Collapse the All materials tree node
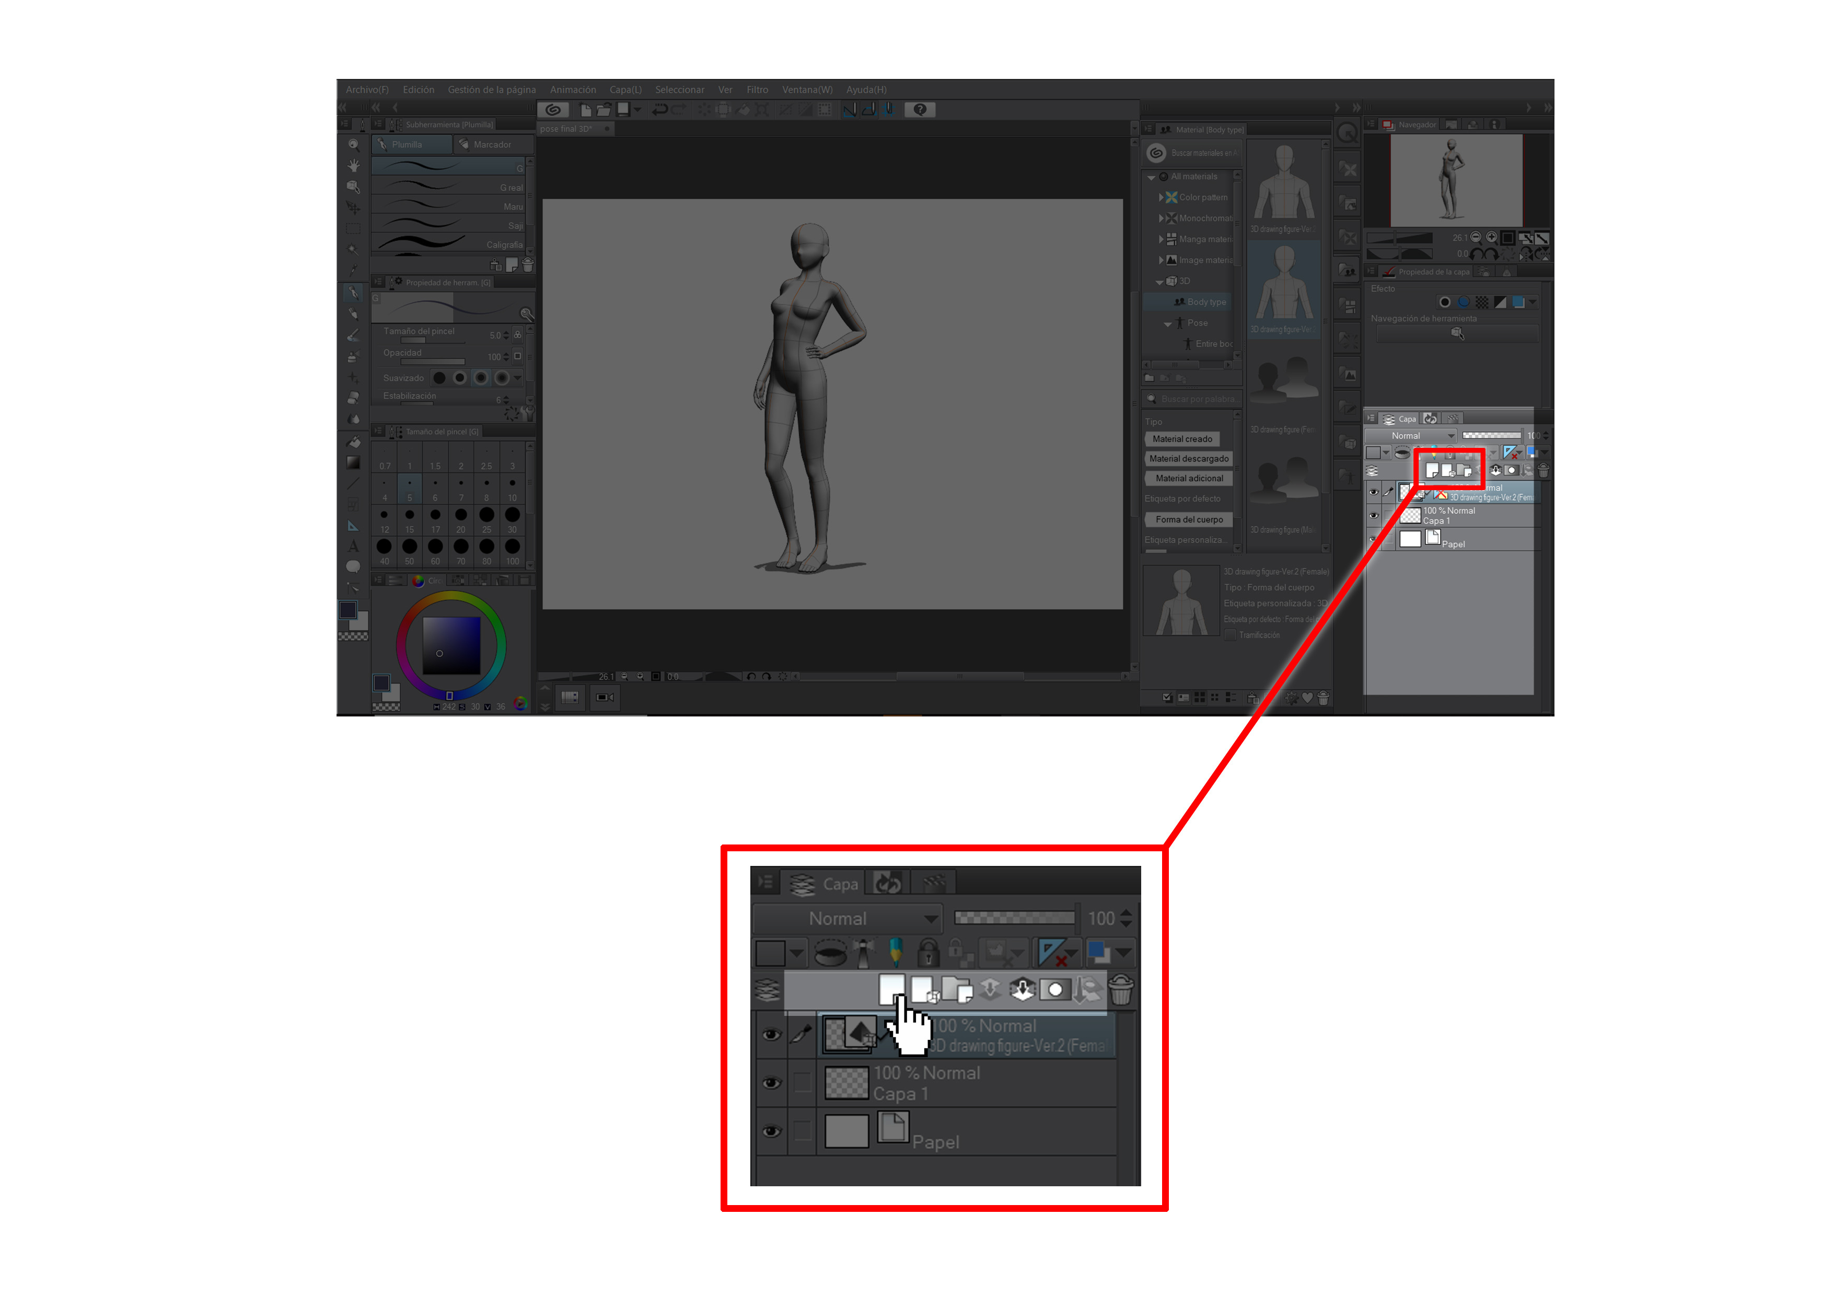The image size is (1833, 1296). [1151, 177]
